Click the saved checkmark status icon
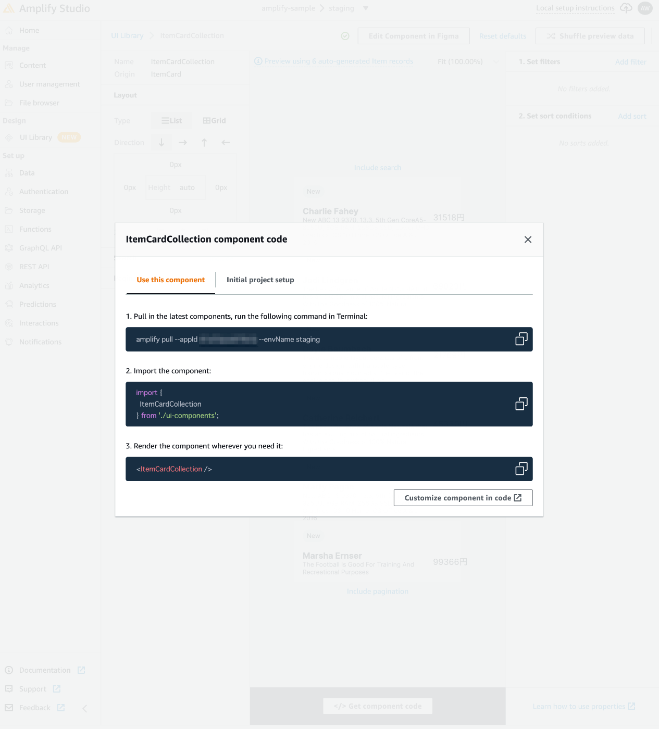The height and width of the screenshot is (729, 659). (345, 36)
